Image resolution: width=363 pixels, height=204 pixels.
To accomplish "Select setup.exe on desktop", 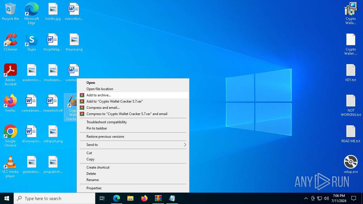I will [x=351, y=165].
